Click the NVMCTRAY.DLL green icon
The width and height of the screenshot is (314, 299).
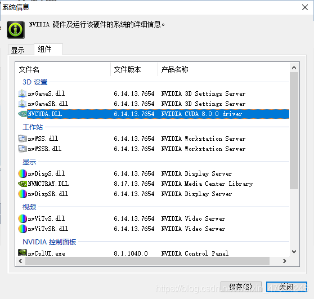(x=23, y=184)
